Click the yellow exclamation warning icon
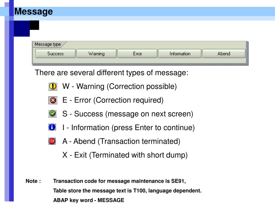Image resolution: width=275 pixels, height=206 pixels. tap(53, 86)
